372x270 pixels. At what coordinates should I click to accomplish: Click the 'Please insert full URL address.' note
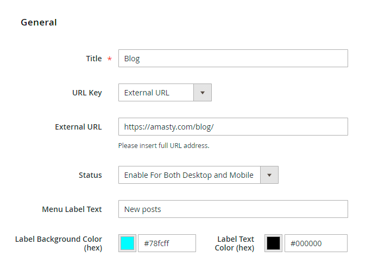pyautogui.click(x=163, y=146)
